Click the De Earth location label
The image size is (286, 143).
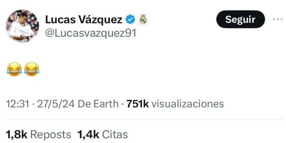(x=98, y=104)
